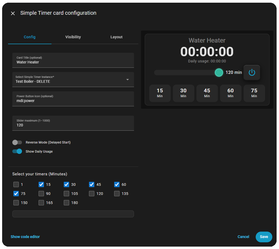
Task: Choose the 60 Min preset button
Action: (x=230, y=93)
